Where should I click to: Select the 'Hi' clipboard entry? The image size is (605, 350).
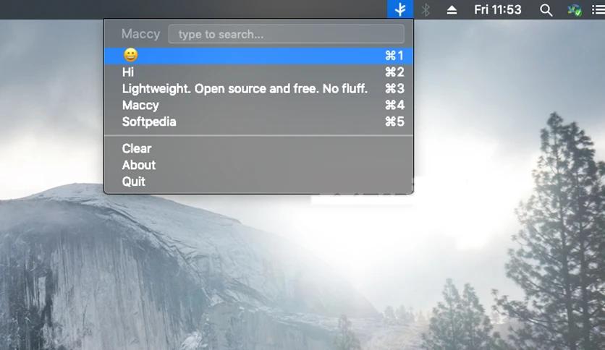point(258,72)
